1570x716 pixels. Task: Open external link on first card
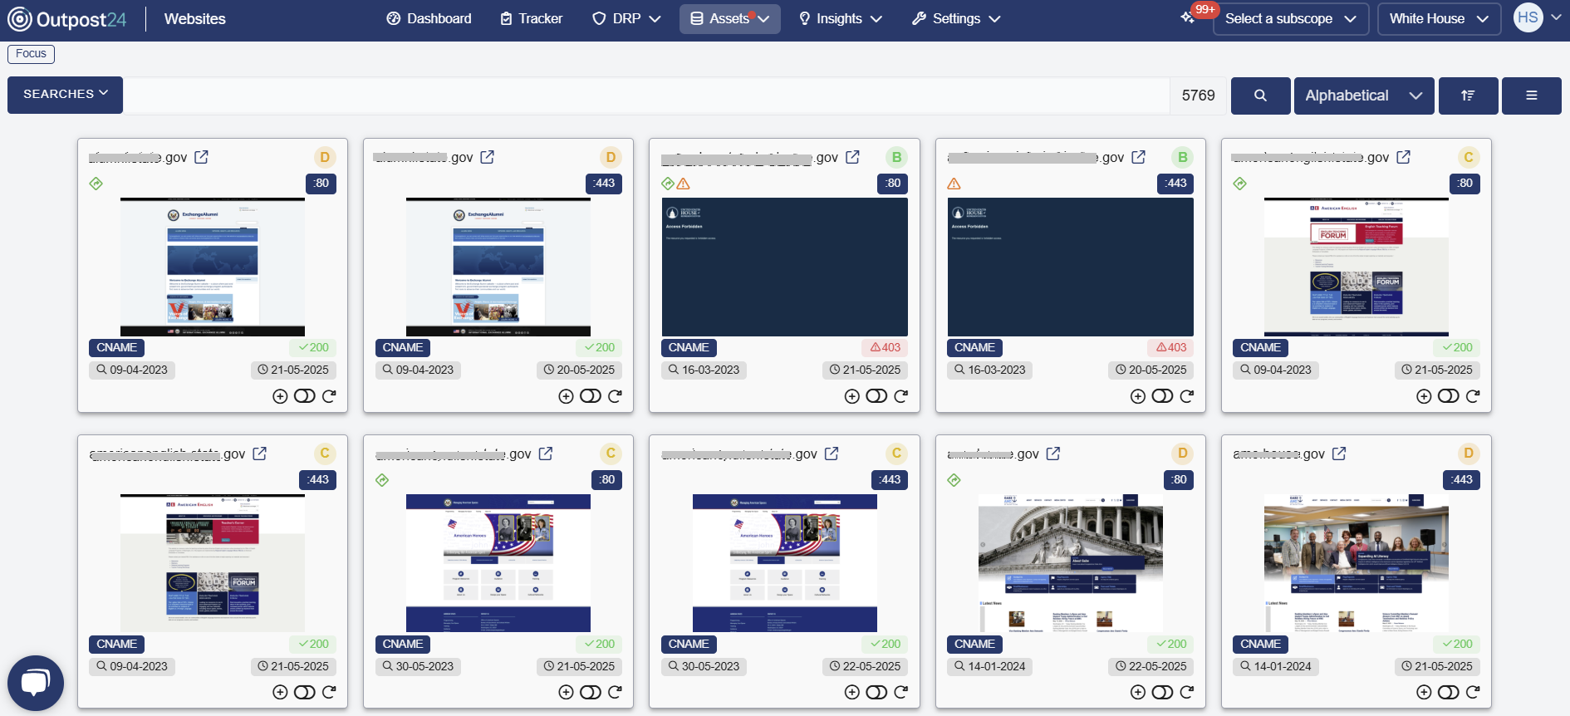click(201, 157)
